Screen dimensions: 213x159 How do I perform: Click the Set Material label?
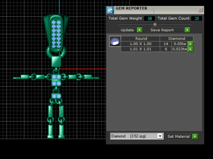click(x=178, y=136)
